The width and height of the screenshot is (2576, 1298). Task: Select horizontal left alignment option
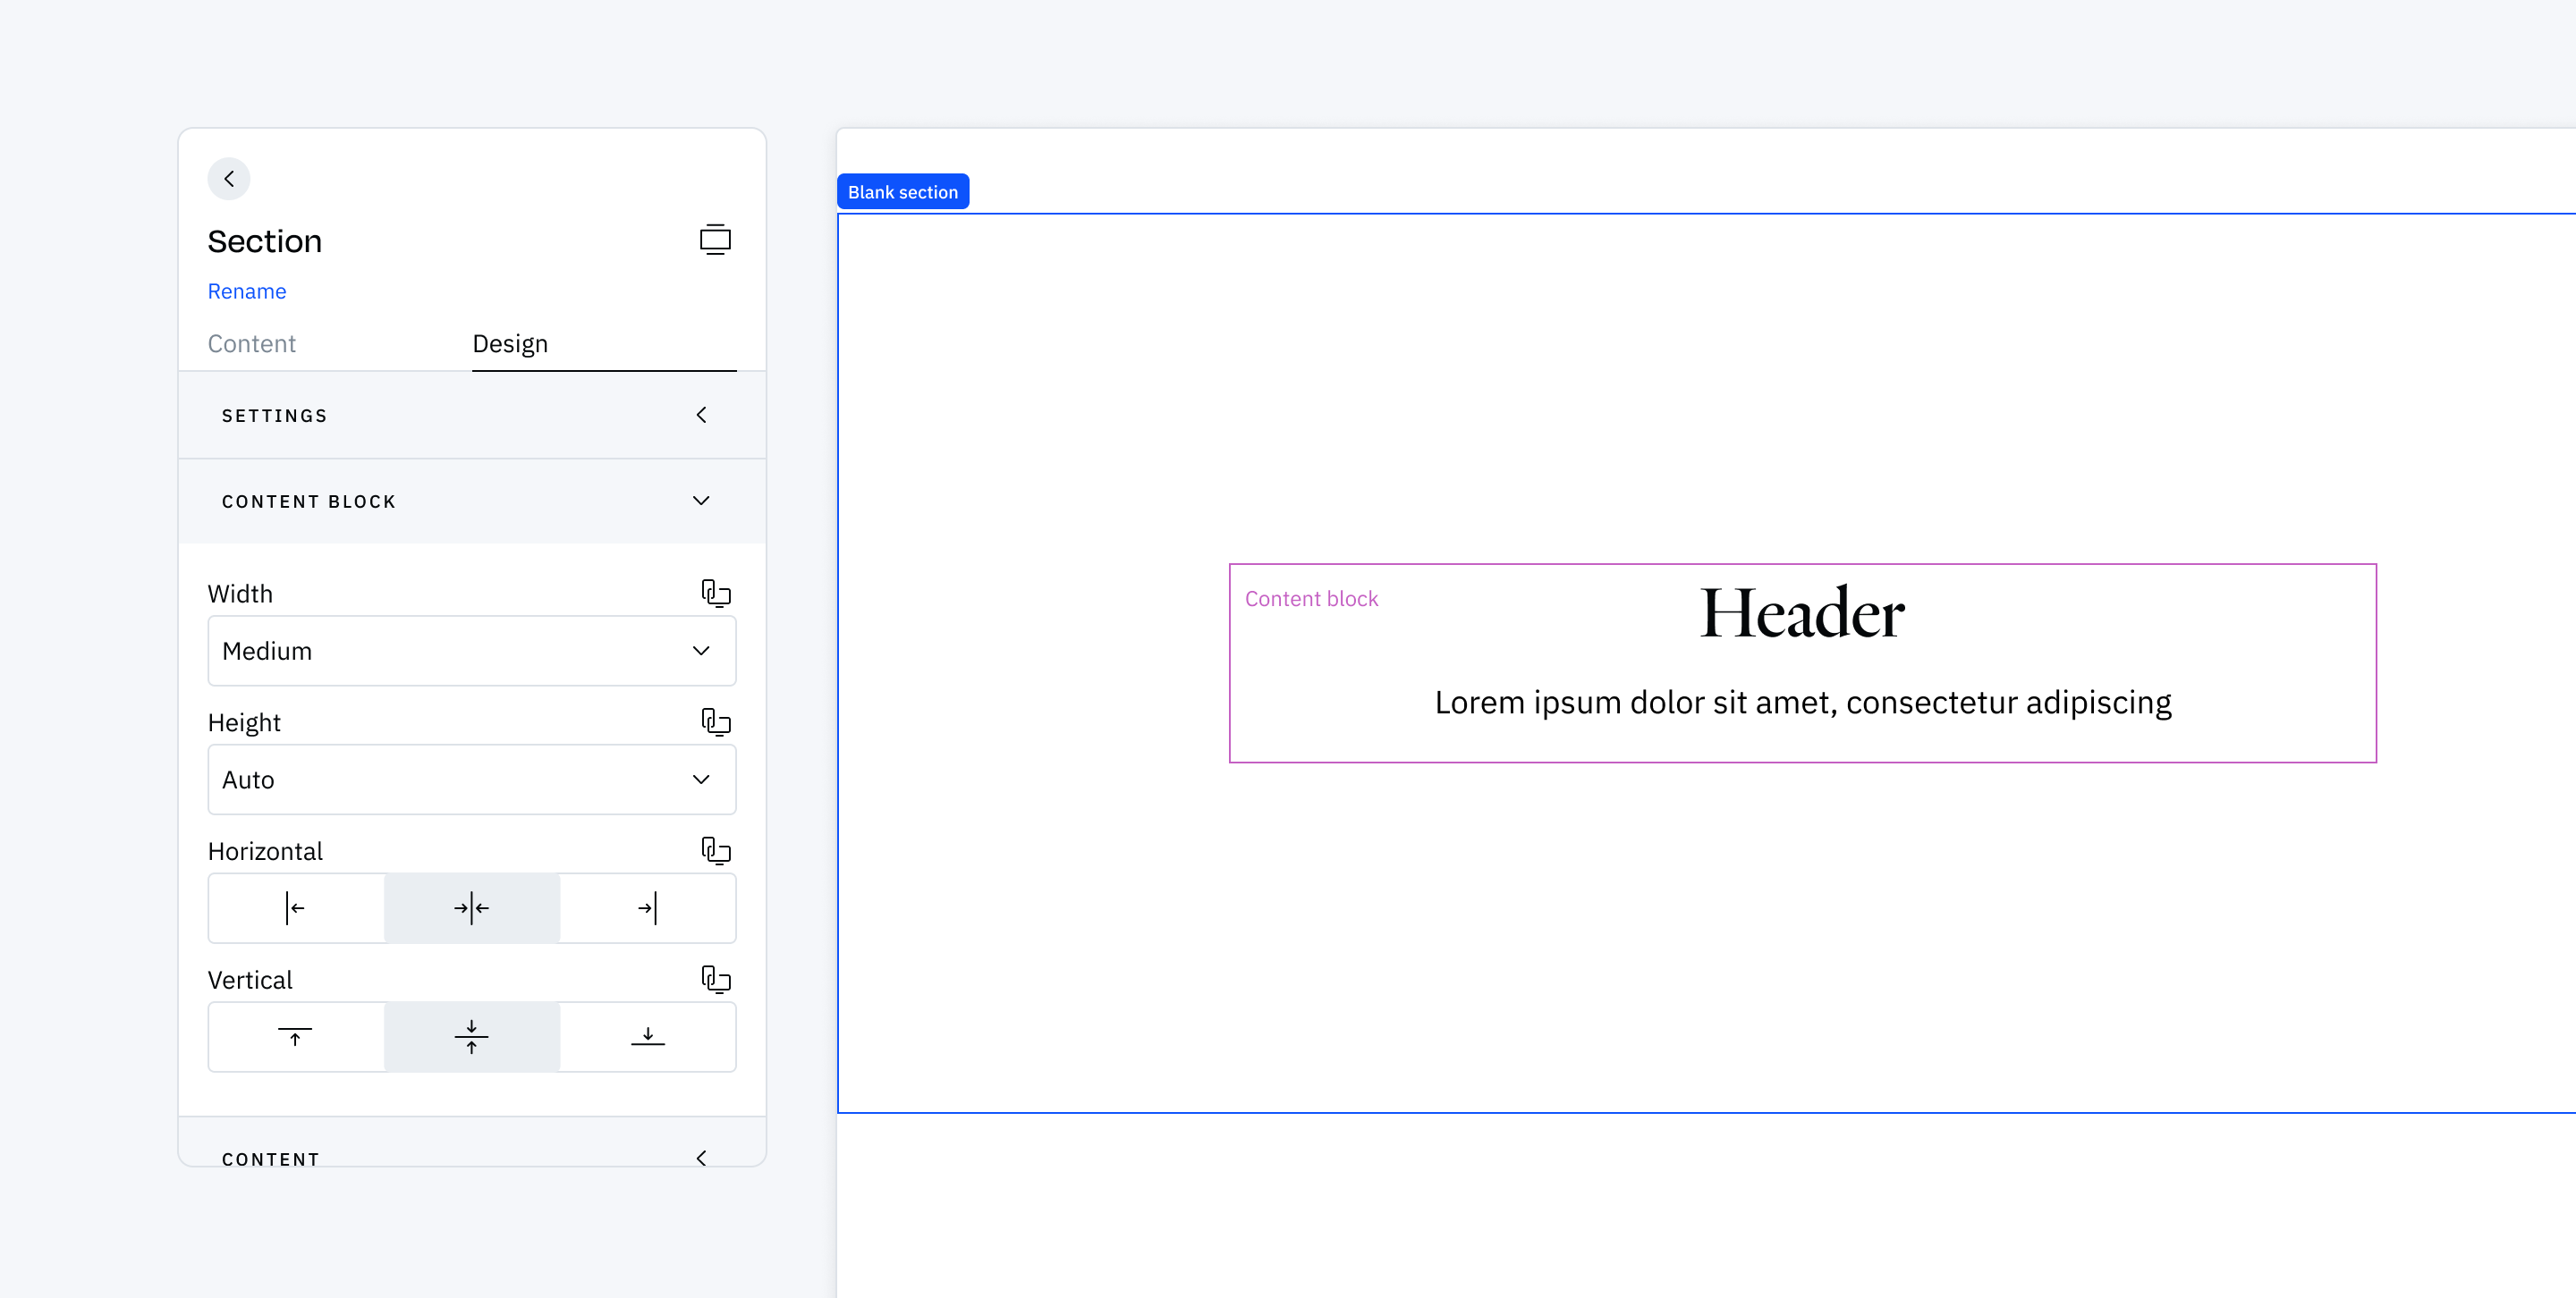296,907
